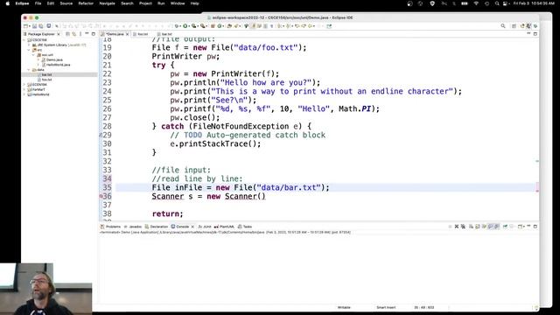Open the PlantUML view tab
Image resolution: width=560 pixels, height=315 pixels.
pos(224,227)
